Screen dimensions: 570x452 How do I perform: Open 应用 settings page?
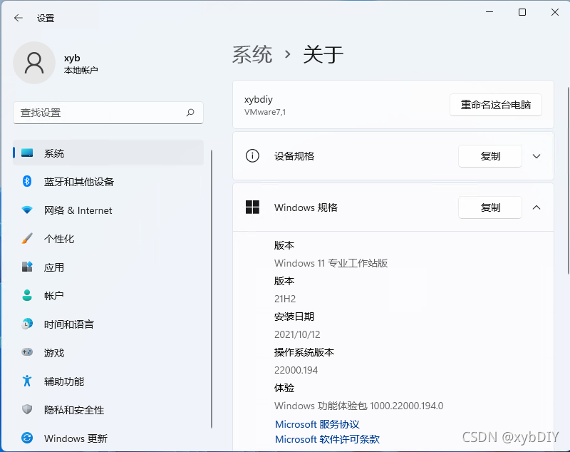click(x=108, y=267)
